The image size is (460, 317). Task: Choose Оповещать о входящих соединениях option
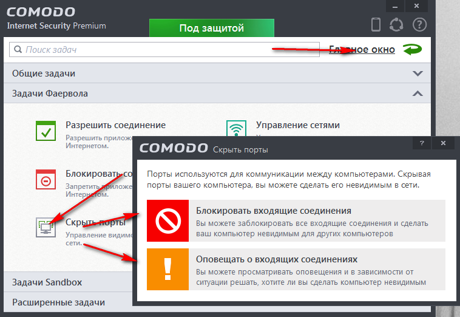[296, 269]
